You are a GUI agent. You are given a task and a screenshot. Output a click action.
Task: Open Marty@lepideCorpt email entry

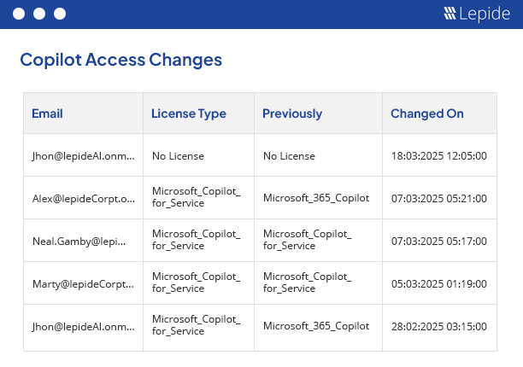coord(84,283)
